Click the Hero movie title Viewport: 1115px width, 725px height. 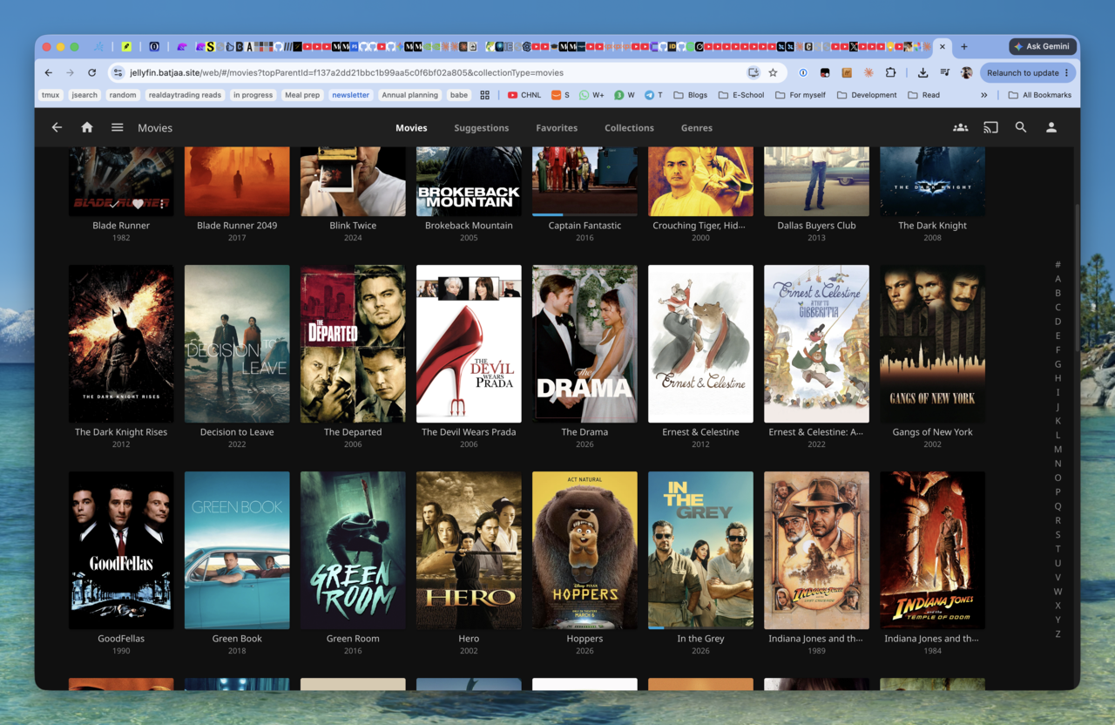[x=469, y=639]
